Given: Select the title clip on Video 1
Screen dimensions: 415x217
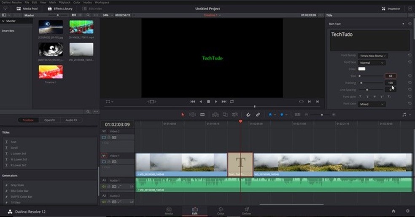Looking at the screenshot, I should click(240, 164).
